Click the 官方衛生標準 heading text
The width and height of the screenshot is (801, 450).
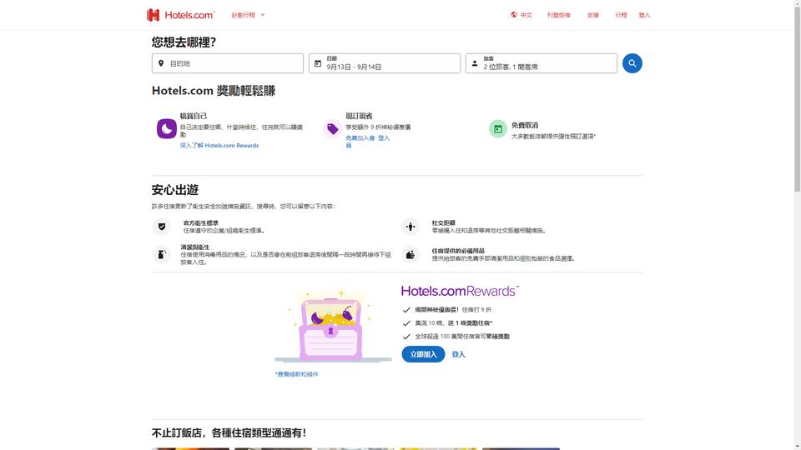tap(201, 223)
